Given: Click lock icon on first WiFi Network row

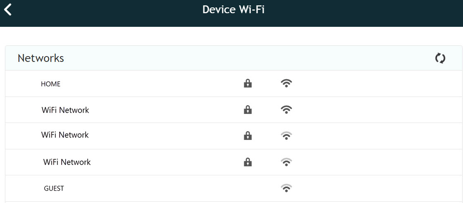Looking at the screenshot, I should click(248, 110).
